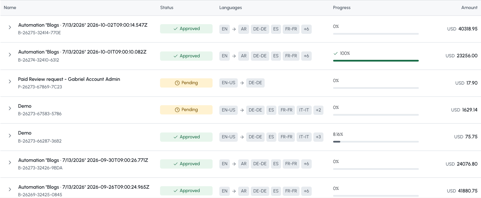Screen dimensions: 481x198
Task: Click Pending status for Demo B-26273-67583-5786
Action: (186, 110)
